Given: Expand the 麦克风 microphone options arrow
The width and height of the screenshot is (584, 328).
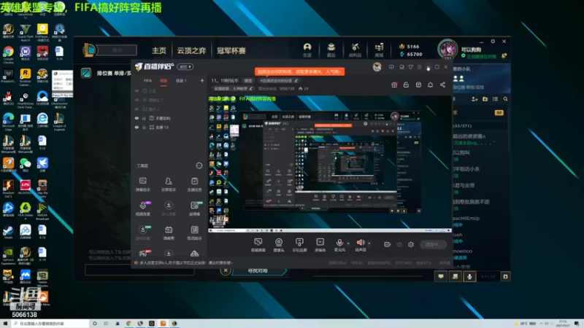Looking at the screenshot, I should tap(348, 243).
